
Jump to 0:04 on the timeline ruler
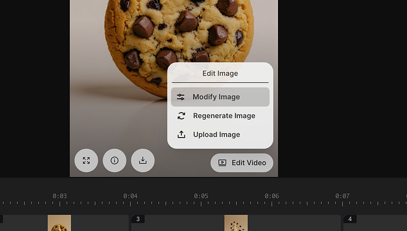130,196
